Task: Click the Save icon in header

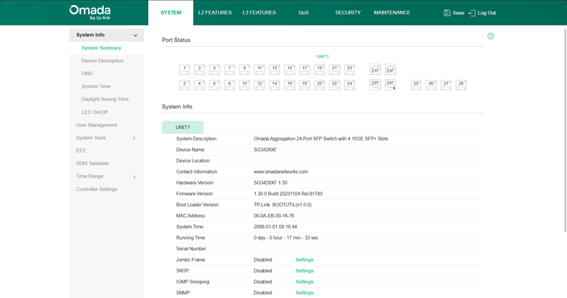Action: [447, 13]
